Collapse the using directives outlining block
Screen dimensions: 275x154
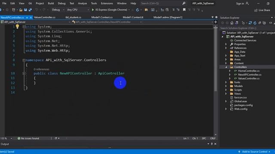pyautogui.click(x=24, y=27)
